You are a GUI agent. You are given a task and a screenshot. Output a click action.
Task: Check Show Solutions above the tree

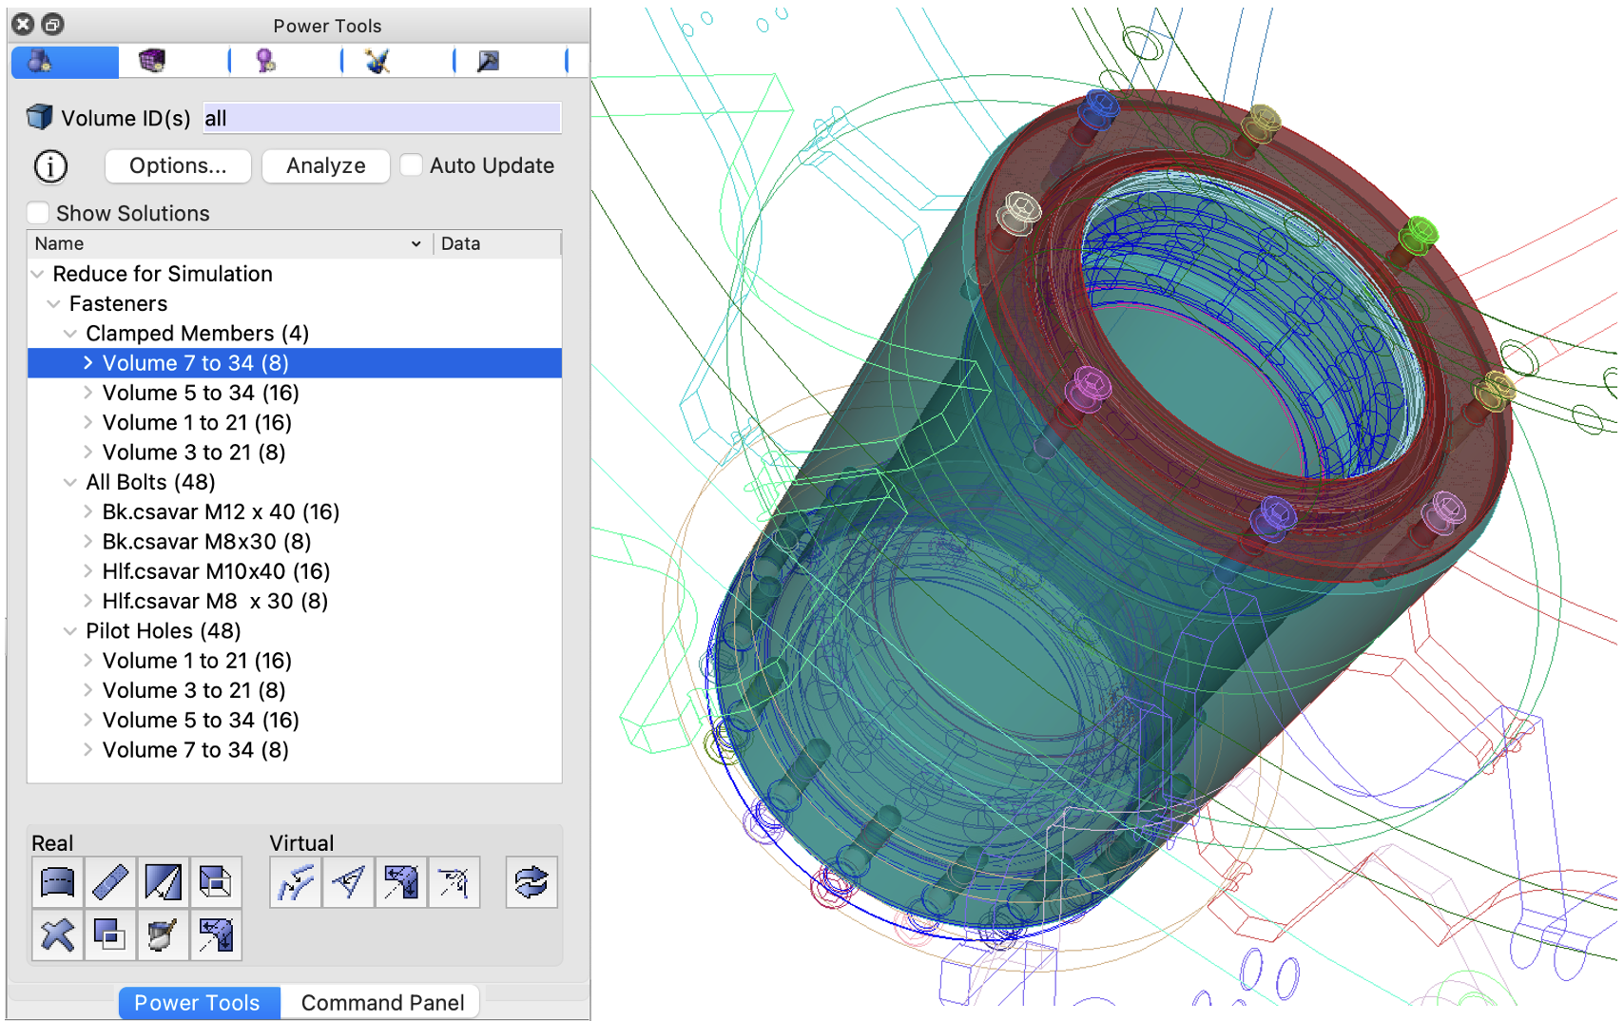coord(37,212)
